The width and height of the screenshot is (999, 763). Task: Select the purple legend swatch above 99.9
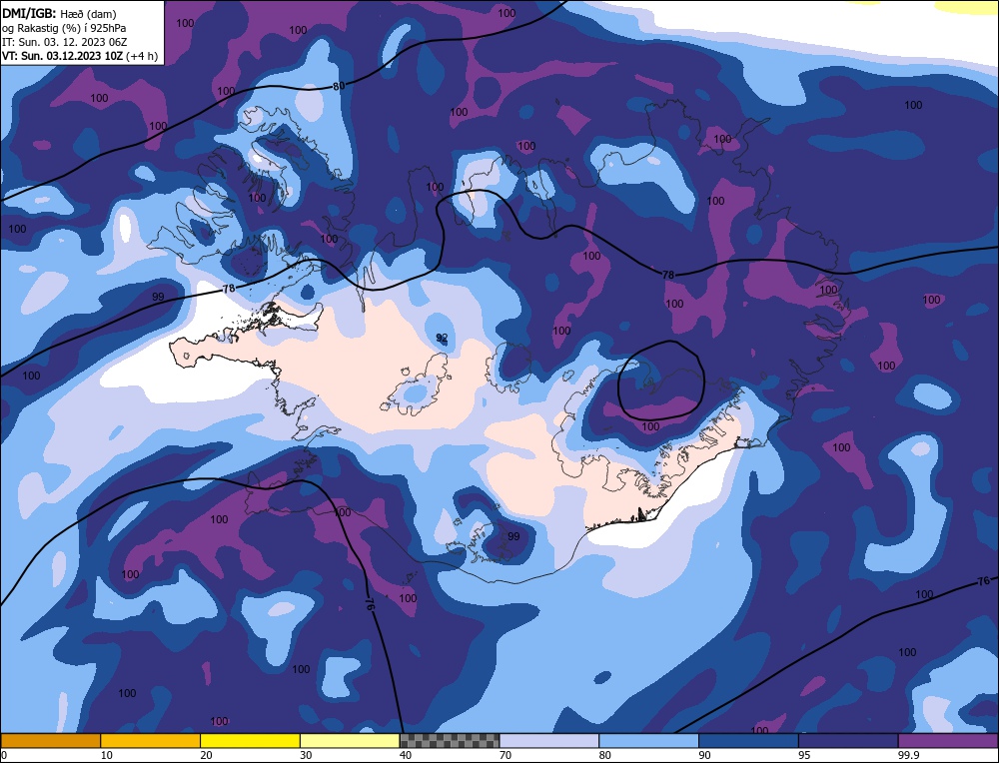pyautogui.click(x=948, y=740)
